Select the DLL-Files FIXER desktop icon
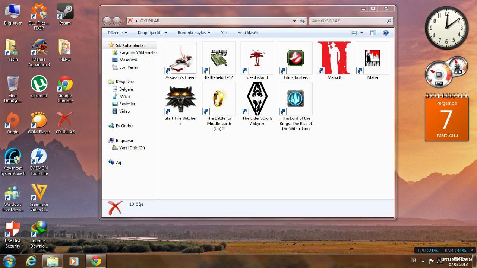Image resolution: width=477 pixels, height=268 pixels. click(39, 17)
